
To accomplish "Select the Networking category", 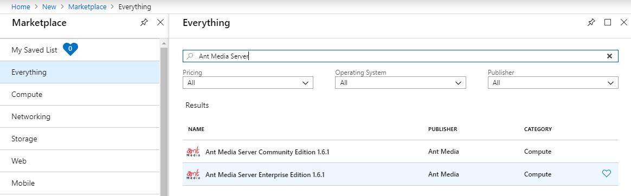I will (x=80, y=116).
